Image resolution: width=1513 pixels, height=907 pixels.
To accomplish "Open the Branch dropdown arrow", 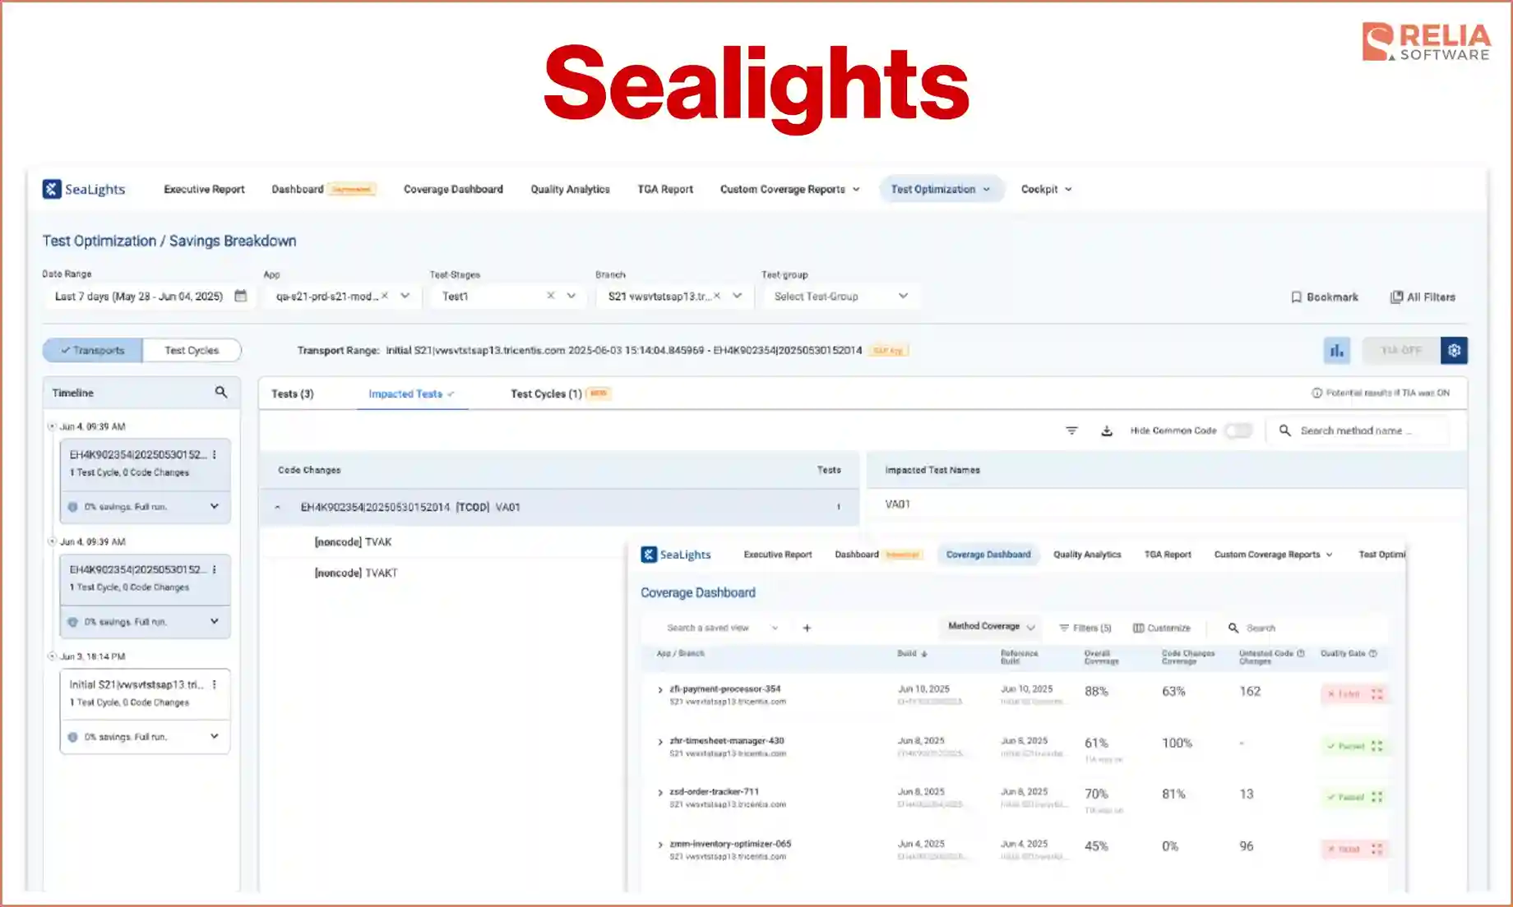I will (738, 296).
